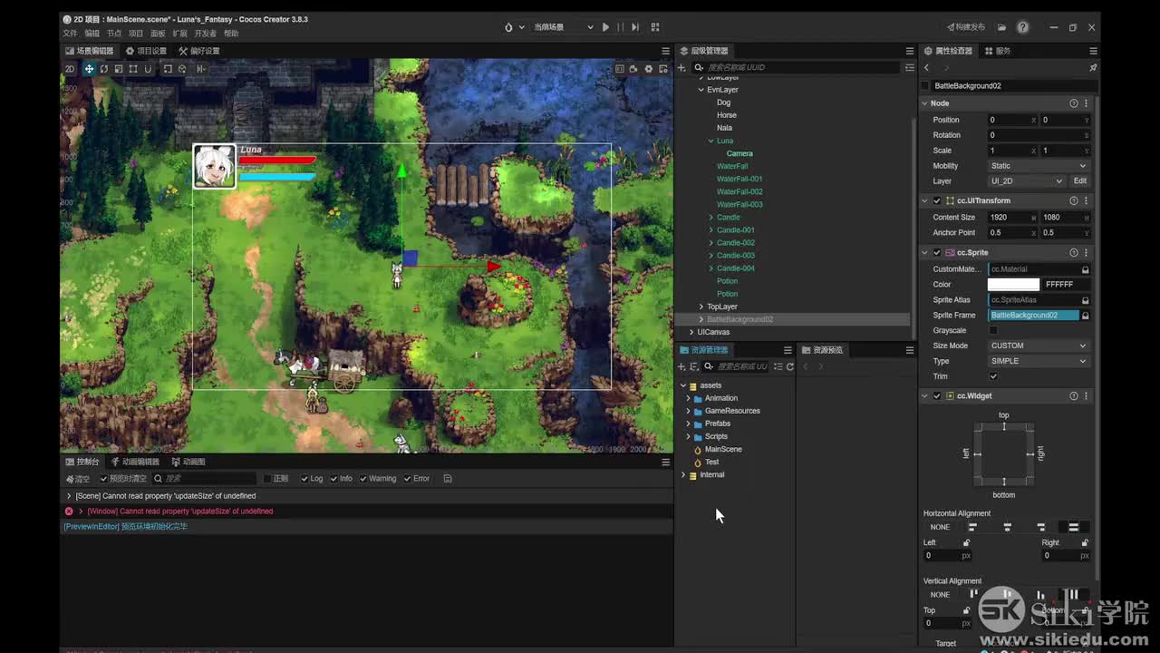
Task: Open the 文件 menu
Action: [70, 34]
